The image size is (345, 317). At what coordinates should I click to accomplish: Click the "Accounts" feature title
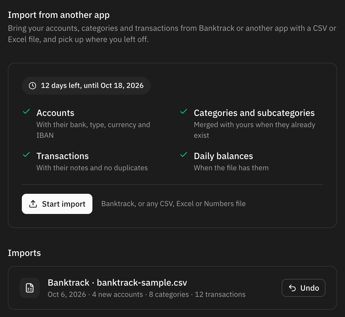[55, 113]
